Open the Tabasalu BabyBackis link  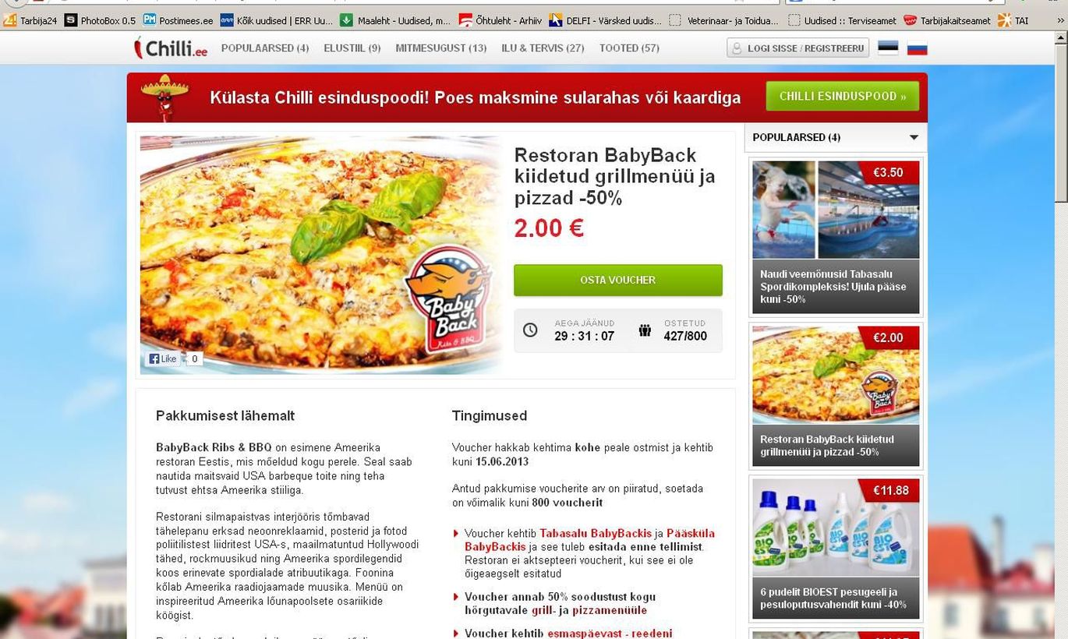pyautogui.click(x=596, y=534)
